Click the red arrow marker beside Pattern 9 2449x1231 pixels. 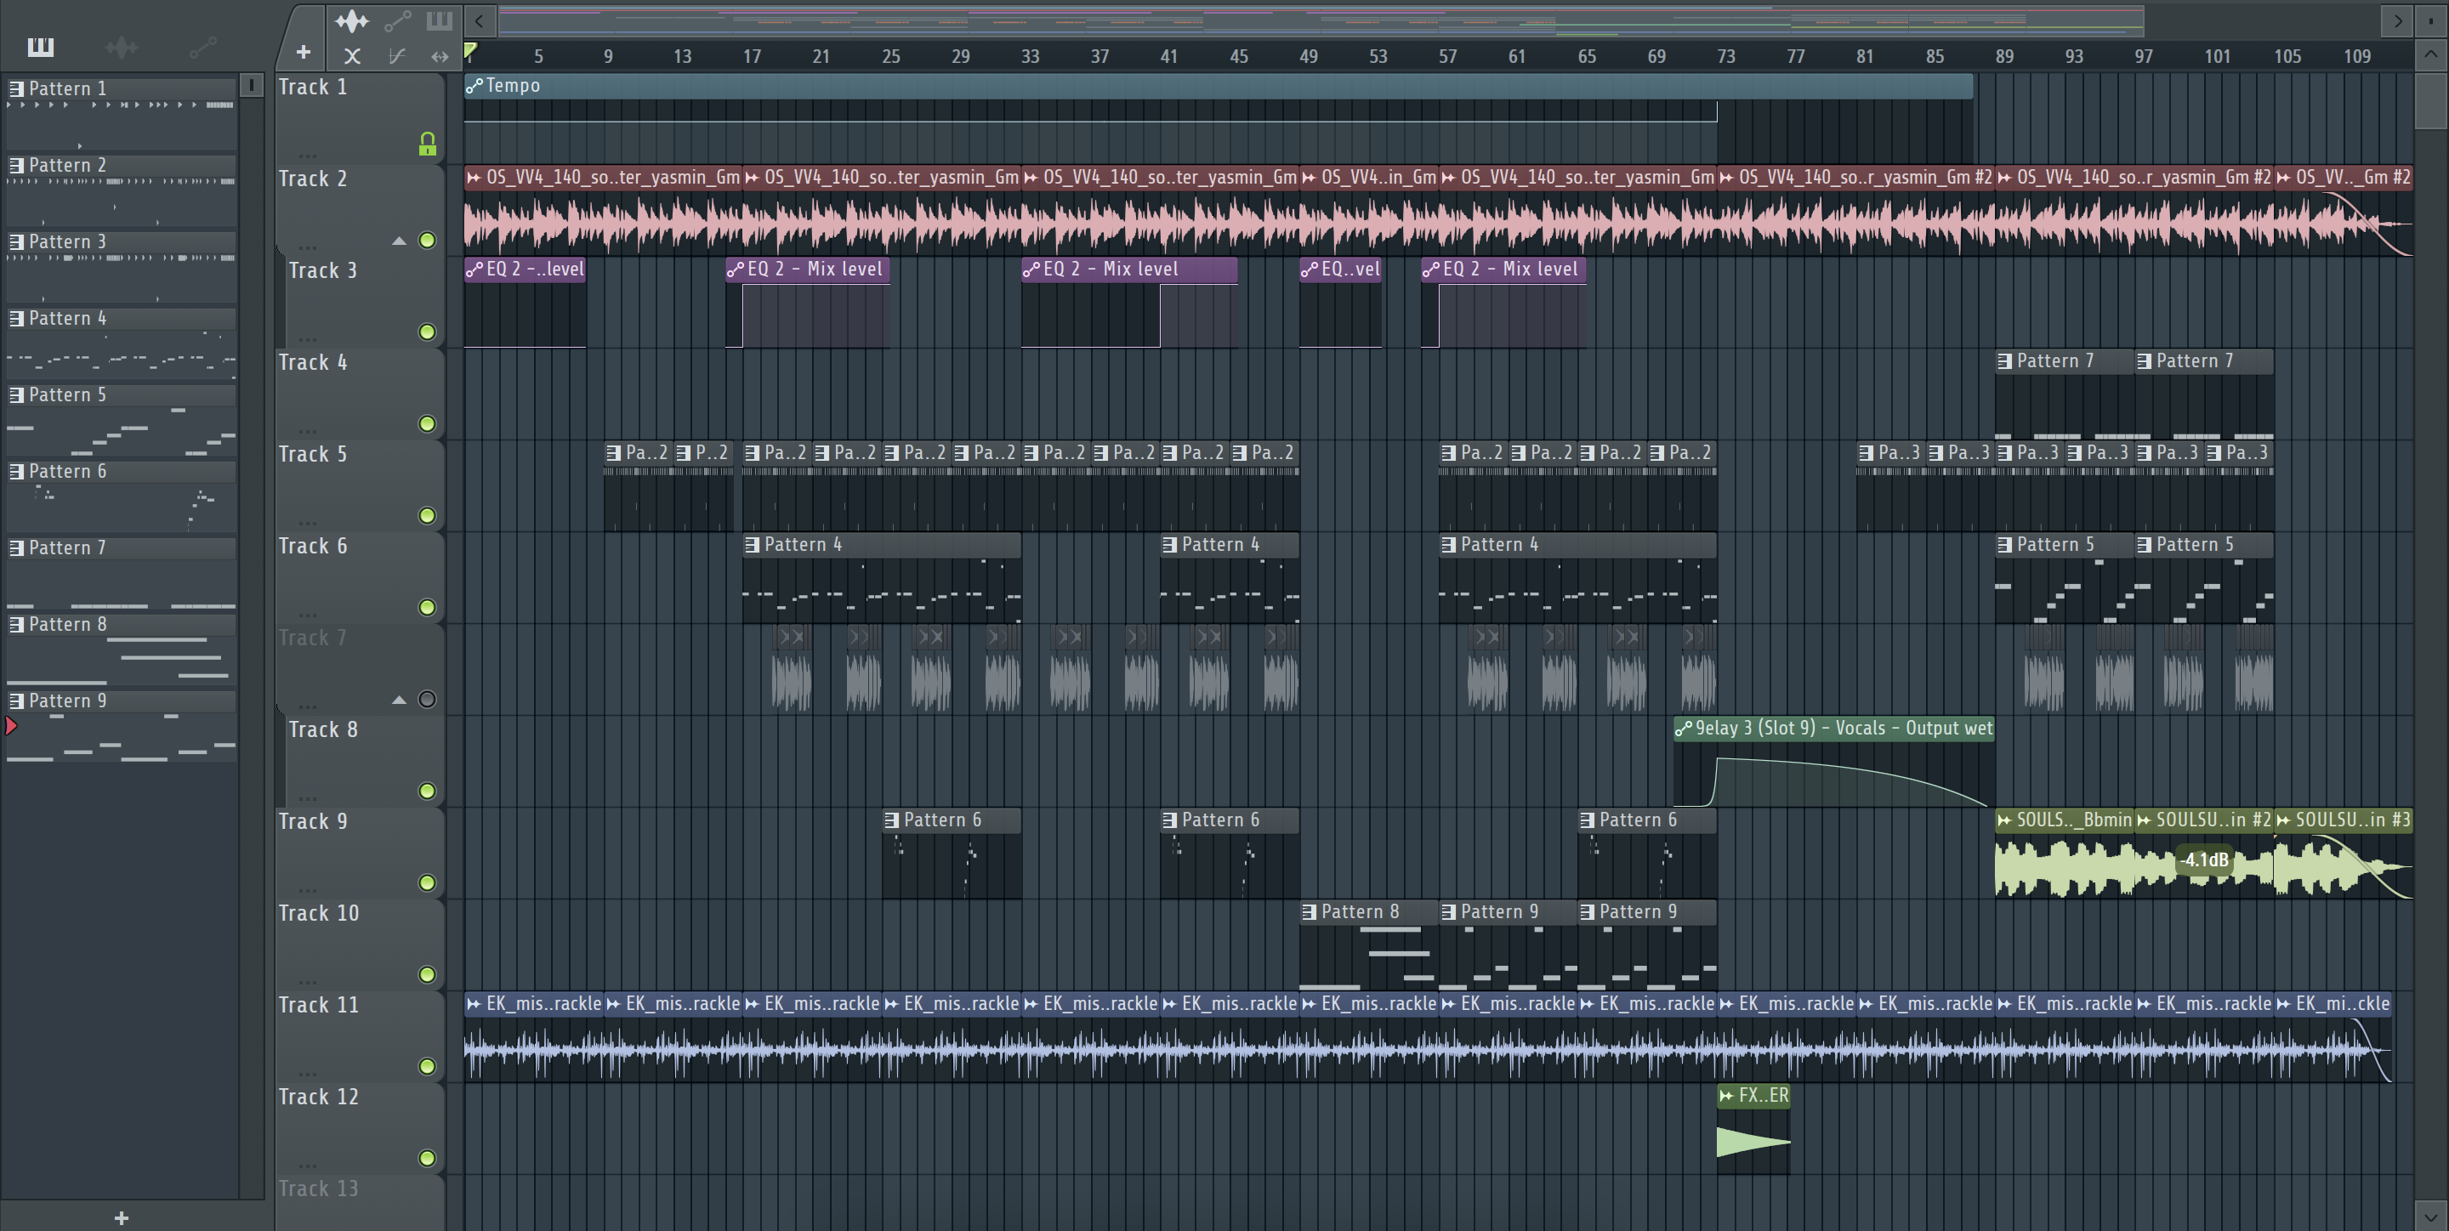[x=10, y=726]
